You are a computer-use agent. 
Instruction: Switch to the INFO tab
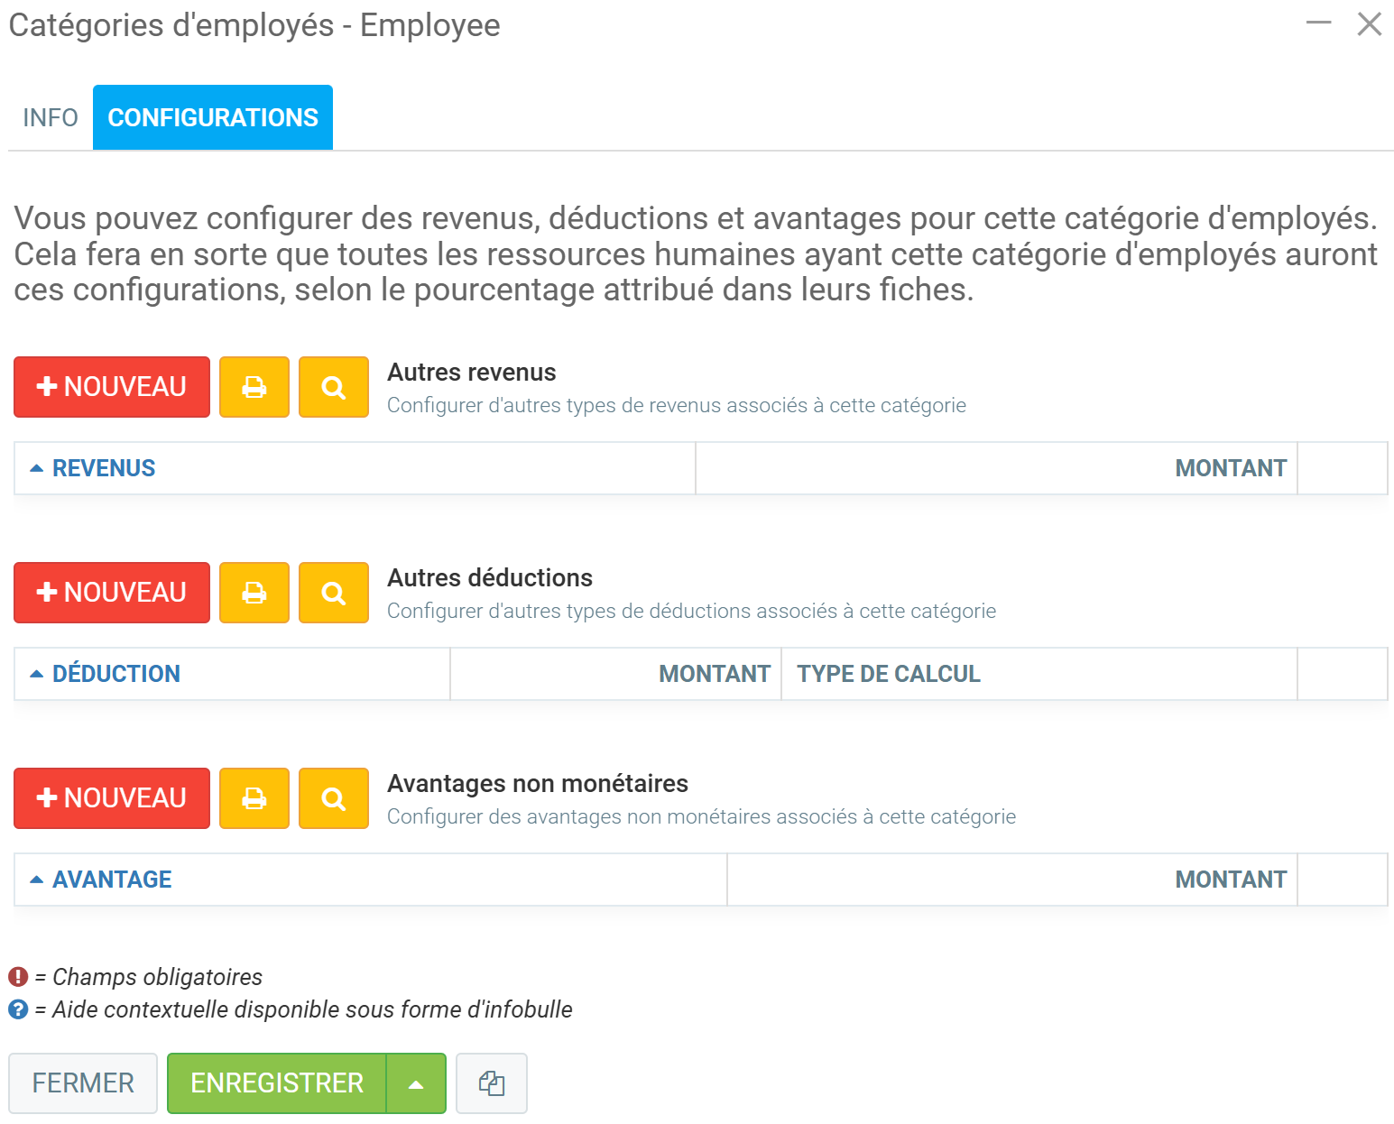pos(51,118)
